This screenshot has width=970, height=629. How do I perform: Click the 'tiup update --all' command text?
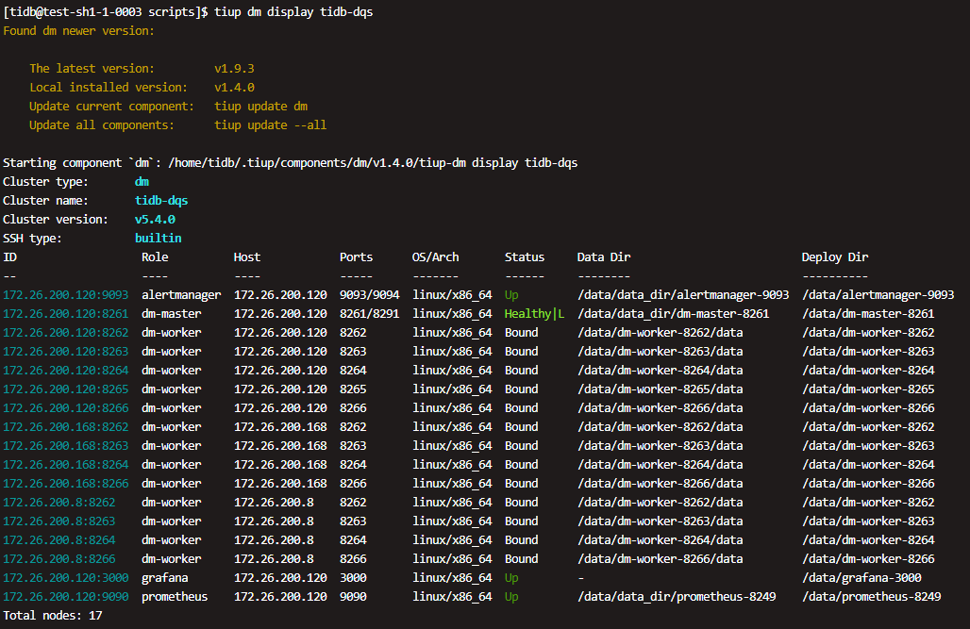tap(270, 125)
